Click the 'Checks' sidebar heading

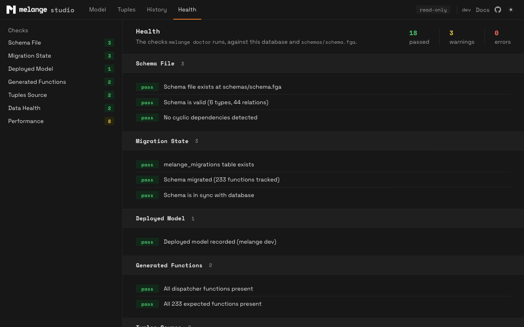click(18, 30)
